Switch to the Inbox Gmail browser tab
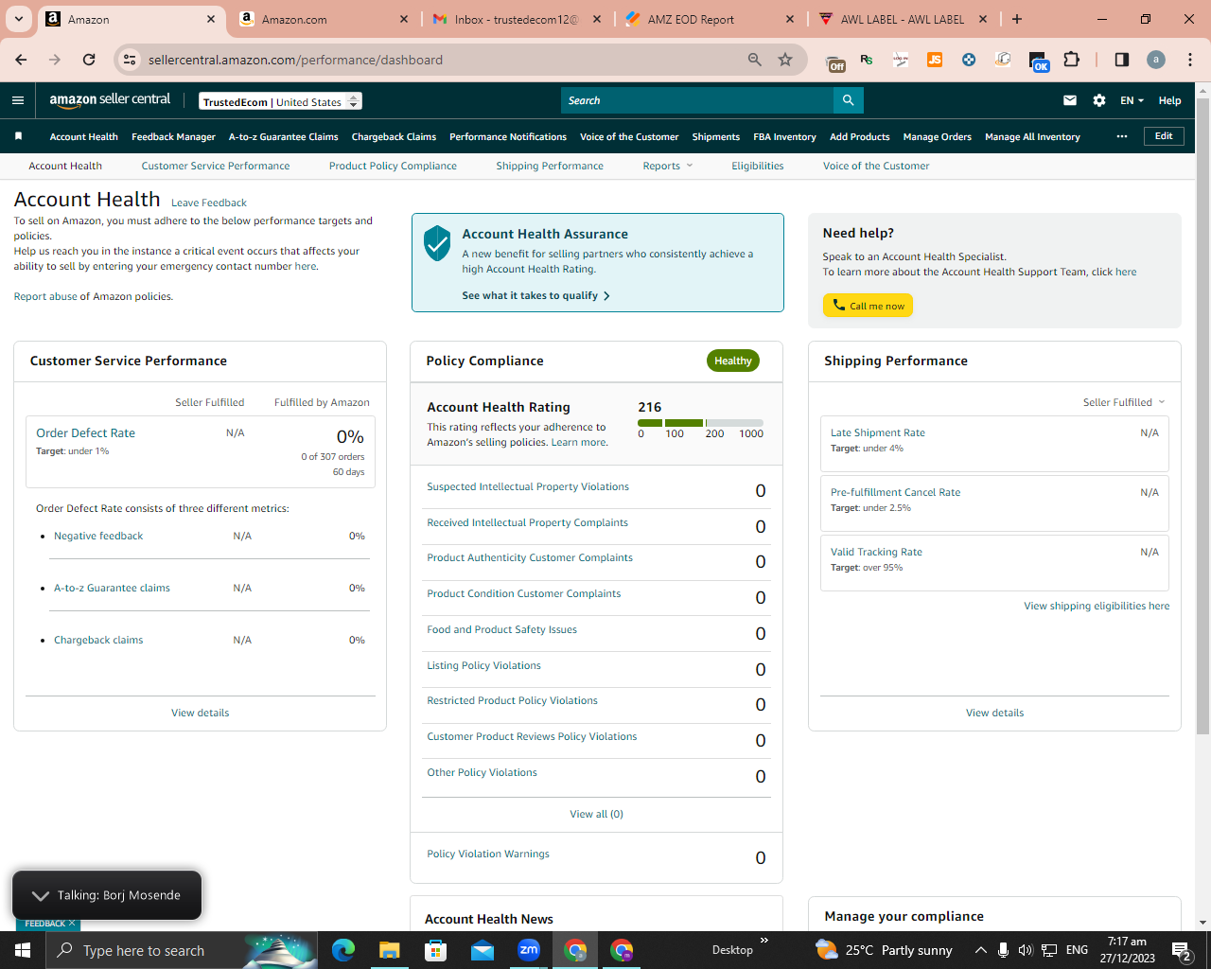Viewport: 1211px width, 969px height. click(x=517, y=19)
